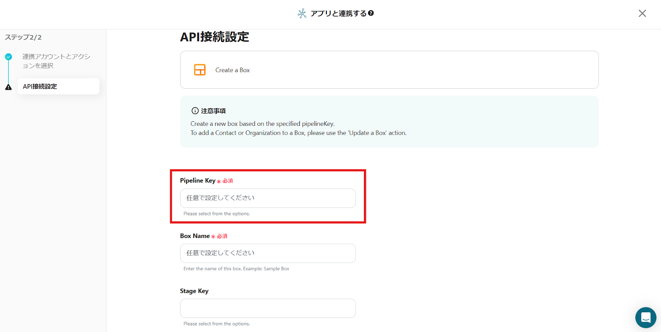Screen dimensions: 661x332
Task: Click into the Box Name input field
Action: tap(268, 253)
